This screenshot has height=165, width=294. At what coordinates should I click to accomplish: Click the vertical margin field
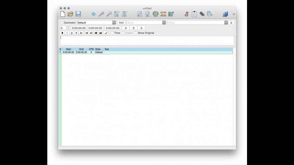coord(141,28)
